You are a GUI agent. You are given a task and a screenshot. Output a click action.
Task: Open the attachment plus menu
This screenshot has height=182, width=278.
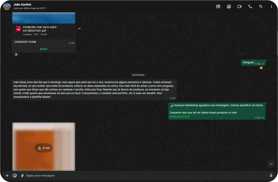7,175
